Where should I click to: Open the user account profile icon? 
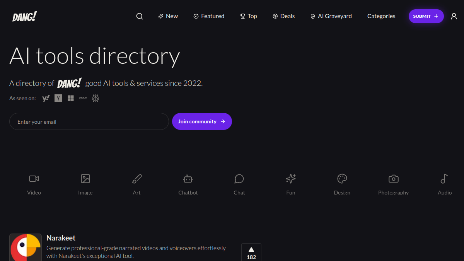[454, 16]
